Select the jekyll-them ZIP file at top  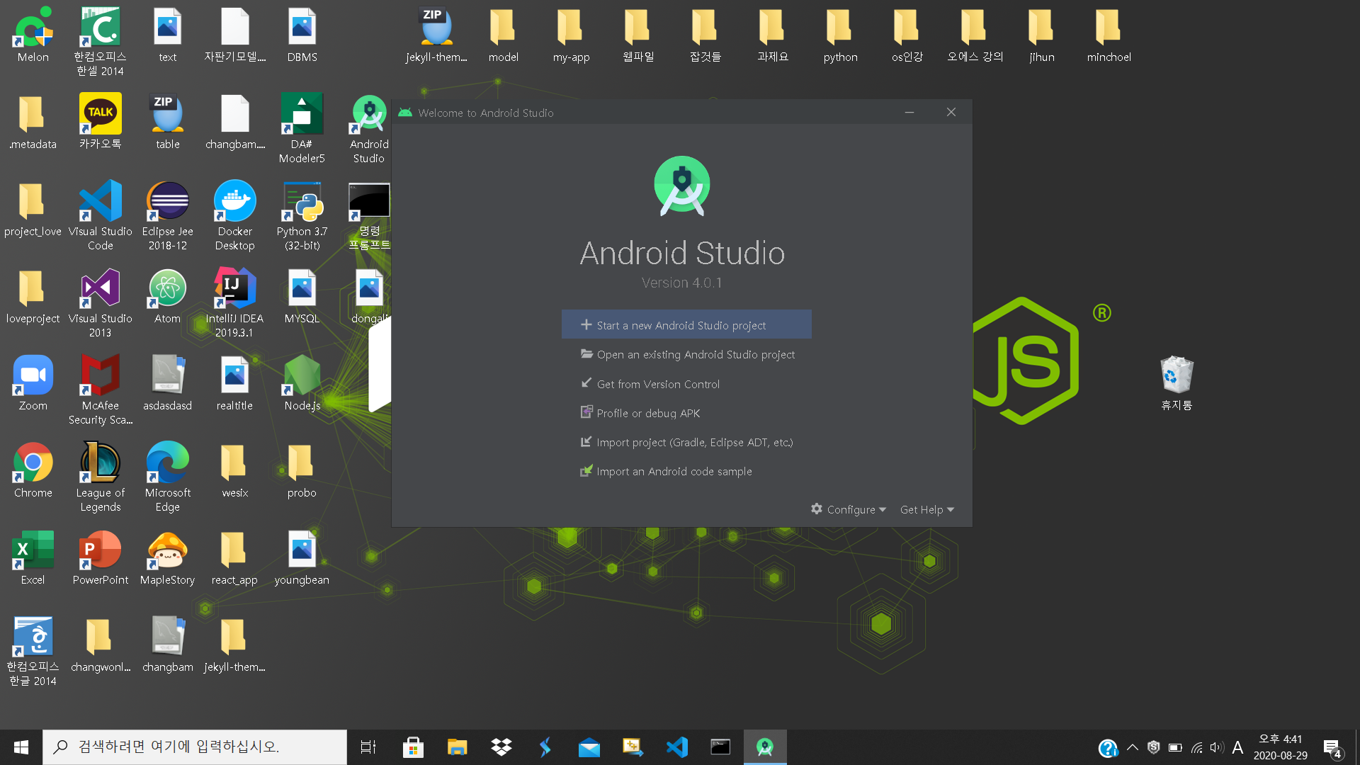pyautogui.click(x=436, y=34)
